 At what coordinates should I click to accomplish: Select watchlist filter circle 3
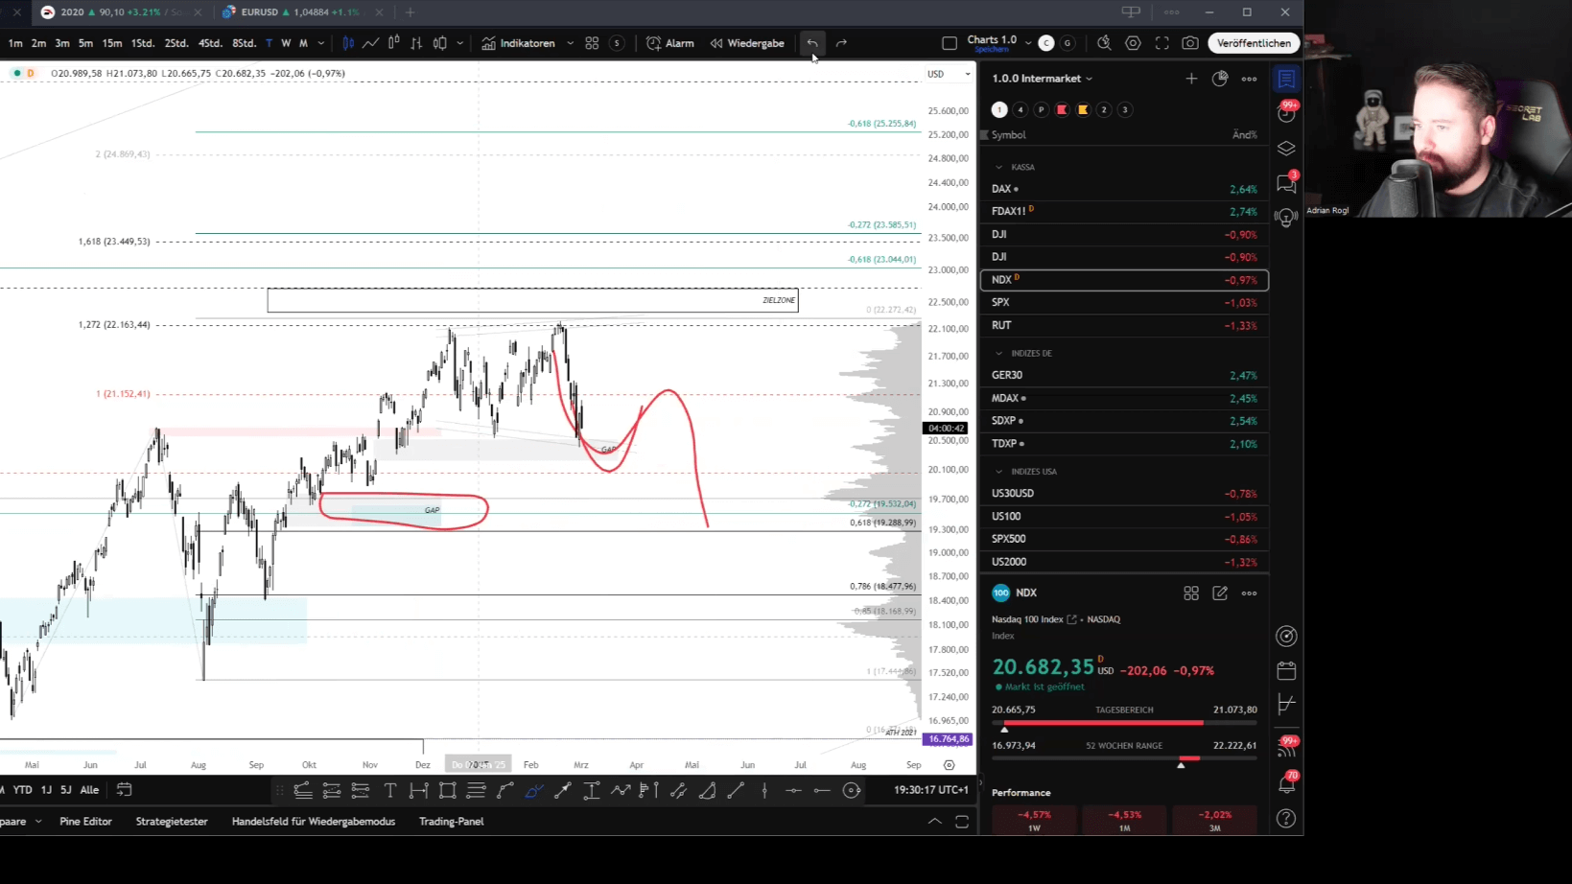click(x=1125, y=109)
